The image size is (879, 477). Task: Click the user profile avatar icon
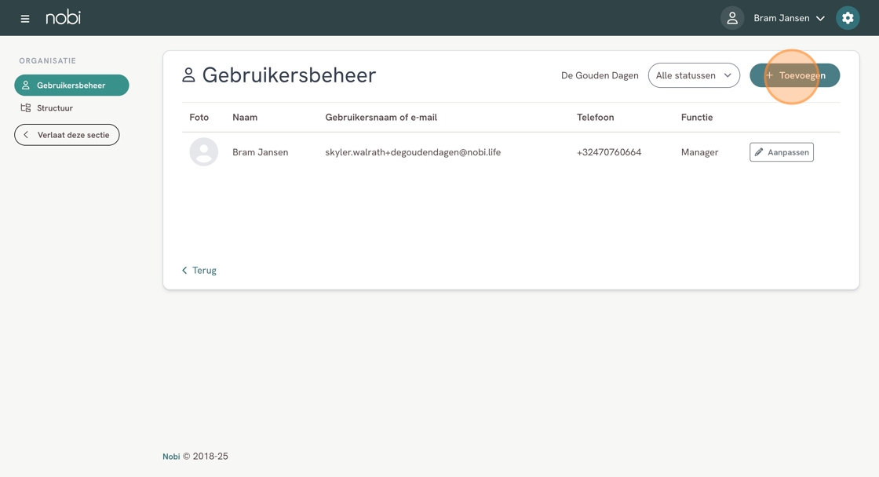point(731,18)
